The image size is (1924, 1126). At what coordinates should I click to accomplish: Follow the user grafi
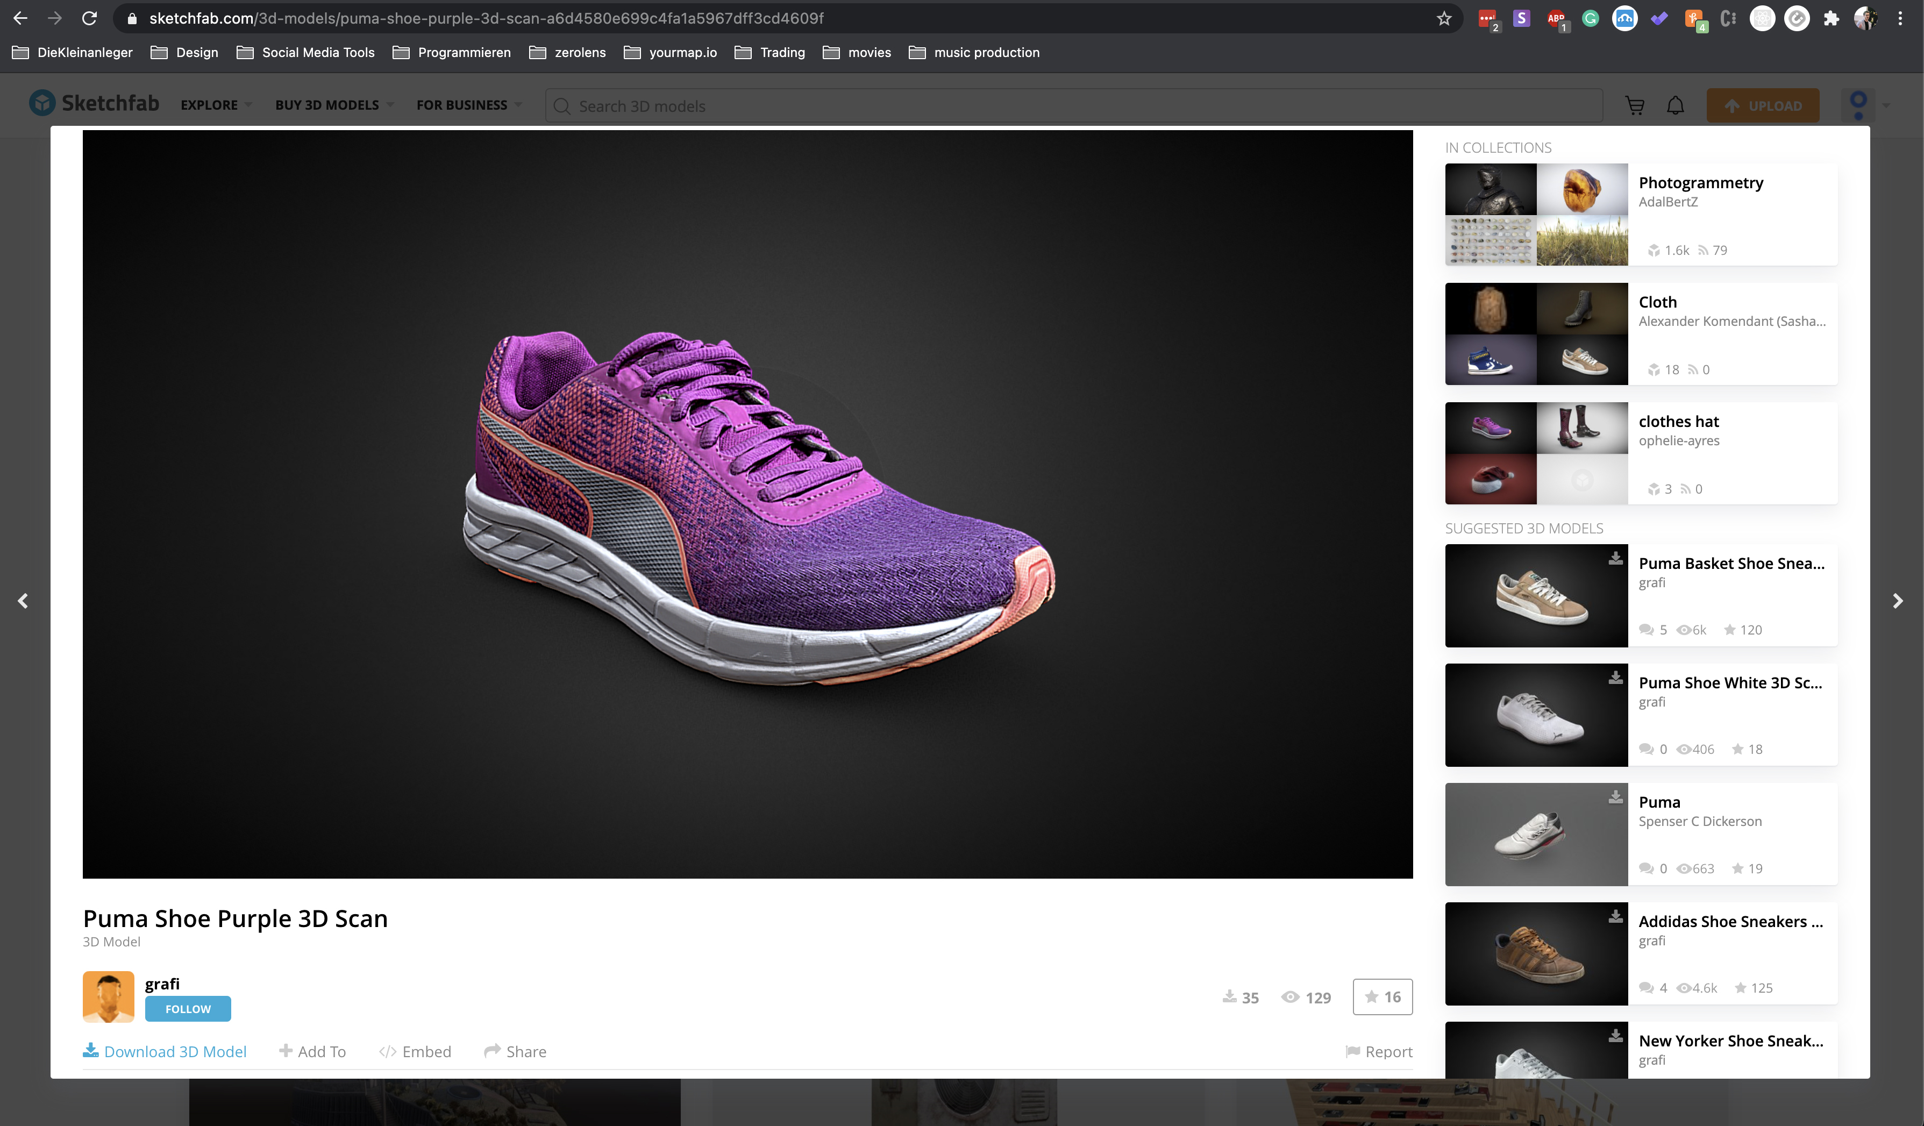click(188, 1008)
